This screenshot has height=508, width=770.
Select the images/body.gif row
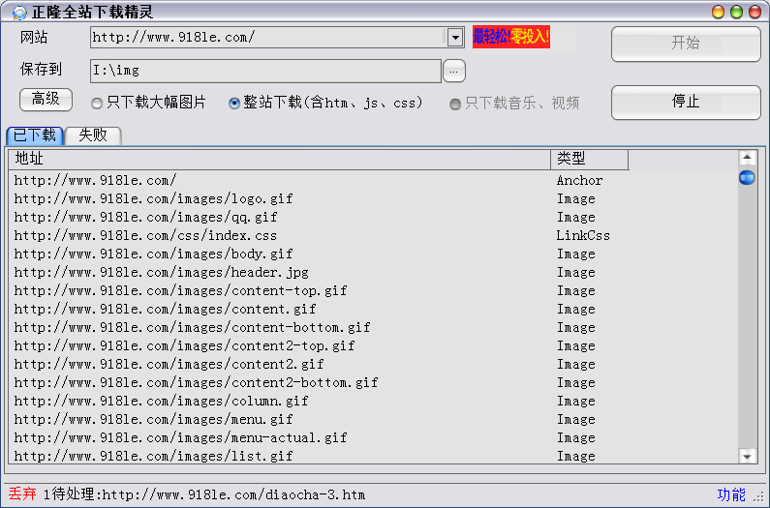click(x=373, y=254)
